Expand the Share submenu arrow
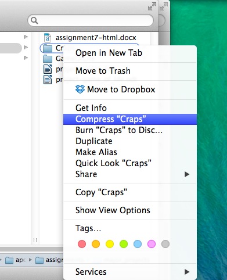227x280 pixels. (x=187, y=174)
